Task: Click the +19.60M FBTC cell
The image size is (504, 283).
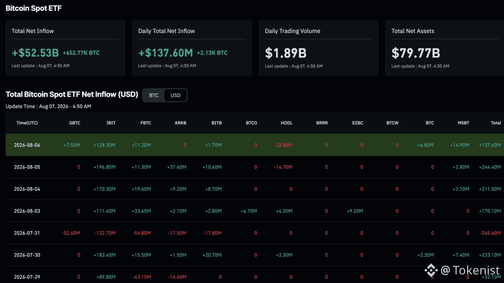Action: [141, 189]
